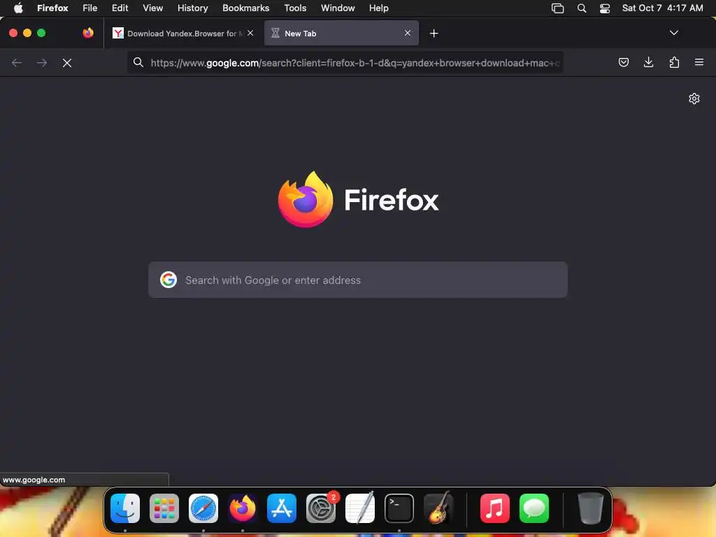This screenshot has height=537, width=716.
Task: Open the Trash in the Dock
Action: click(591, 508)
